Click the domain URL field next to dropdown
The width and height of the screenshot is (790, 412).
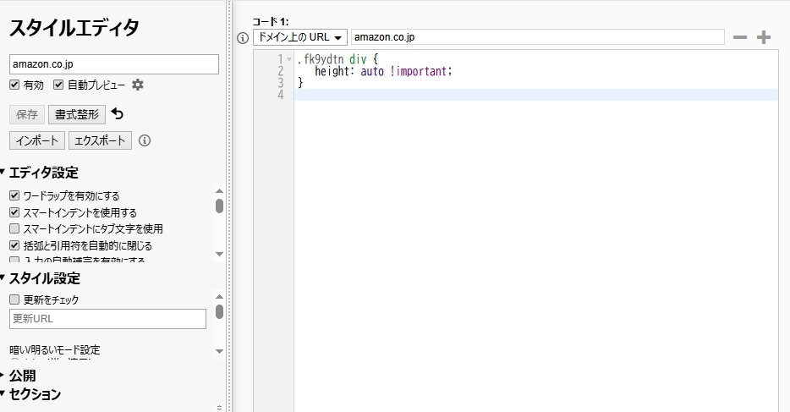point(538,37)
